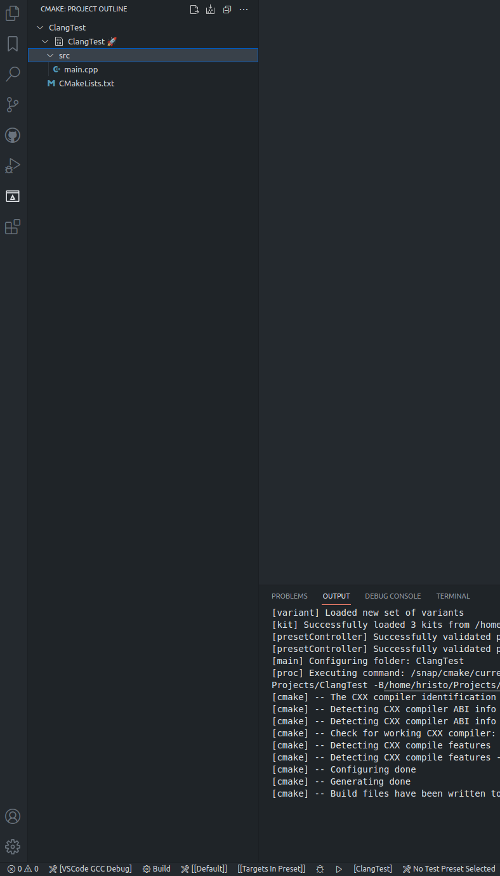The width and height of the screenshot is (500, 876).
Task: Collapse the ClangTest rocket target chevron
Action: click(45, 41)
